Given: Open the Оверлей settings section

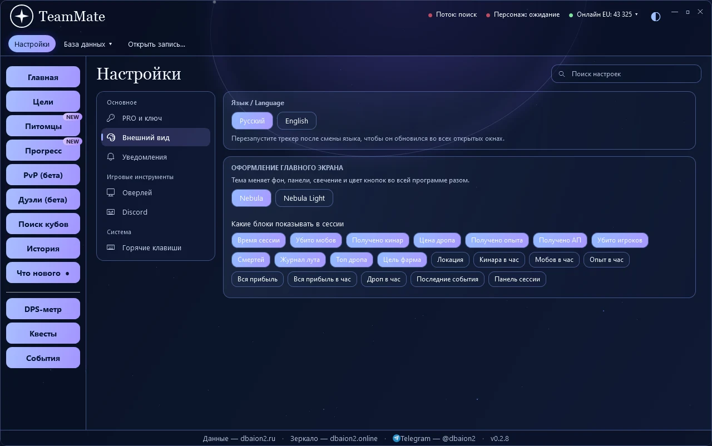Looking at the screenshot, I should [156, 192].
